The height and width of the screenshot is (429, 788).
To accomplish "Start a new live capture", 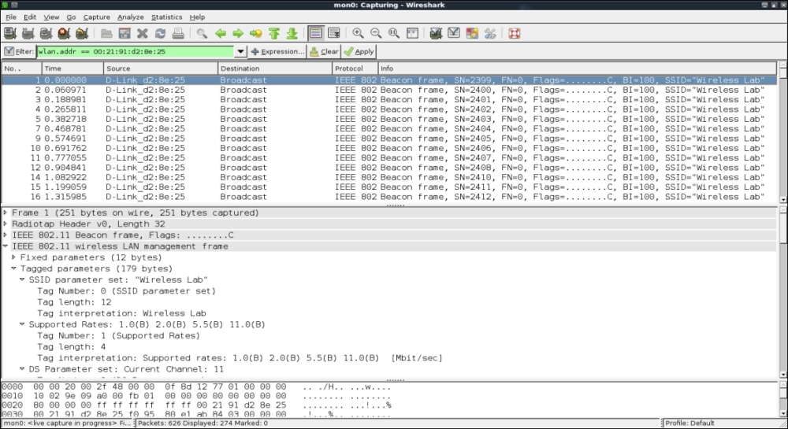I will 46,34.
